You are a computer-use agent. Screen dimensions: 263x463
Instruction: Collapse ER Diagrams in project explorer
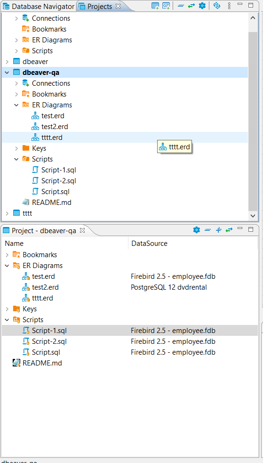[x=7, y=266]
